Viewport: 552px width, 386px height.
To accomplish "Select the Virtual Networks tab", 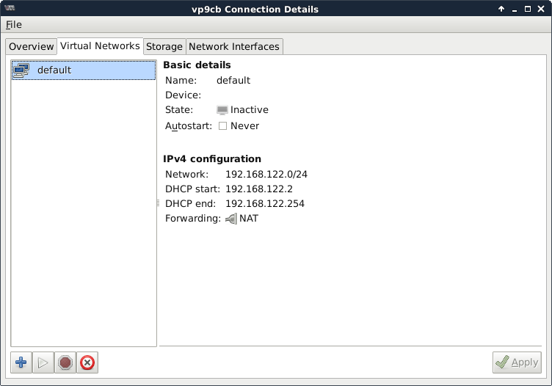I will click(100, 45).
